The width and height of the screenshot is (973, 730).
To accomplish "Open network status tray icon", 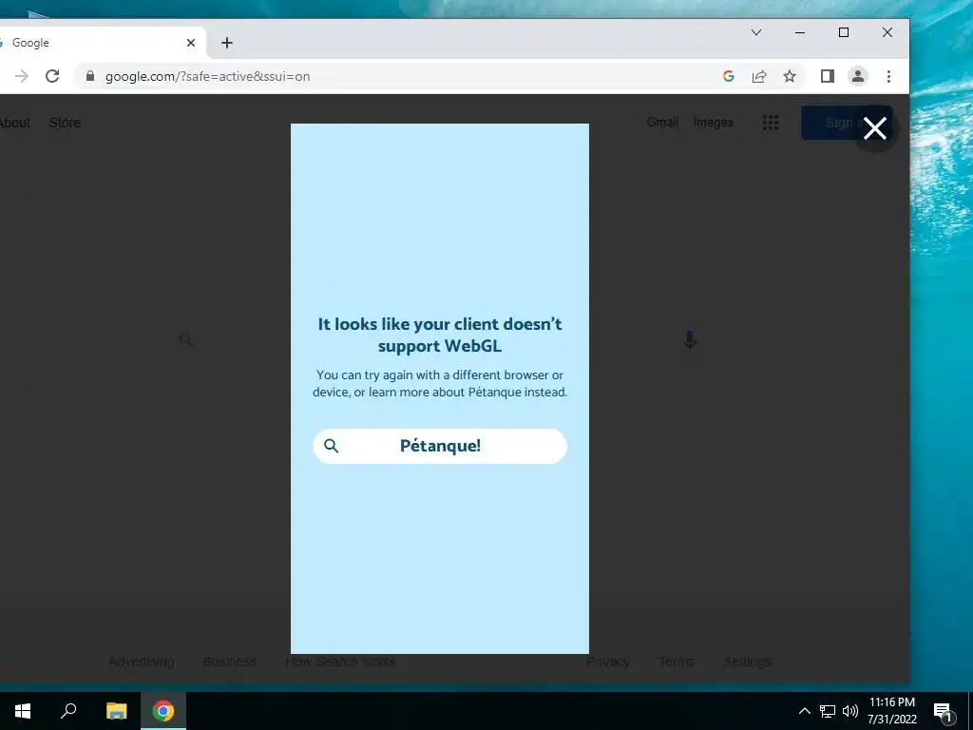I will [828, 711].
